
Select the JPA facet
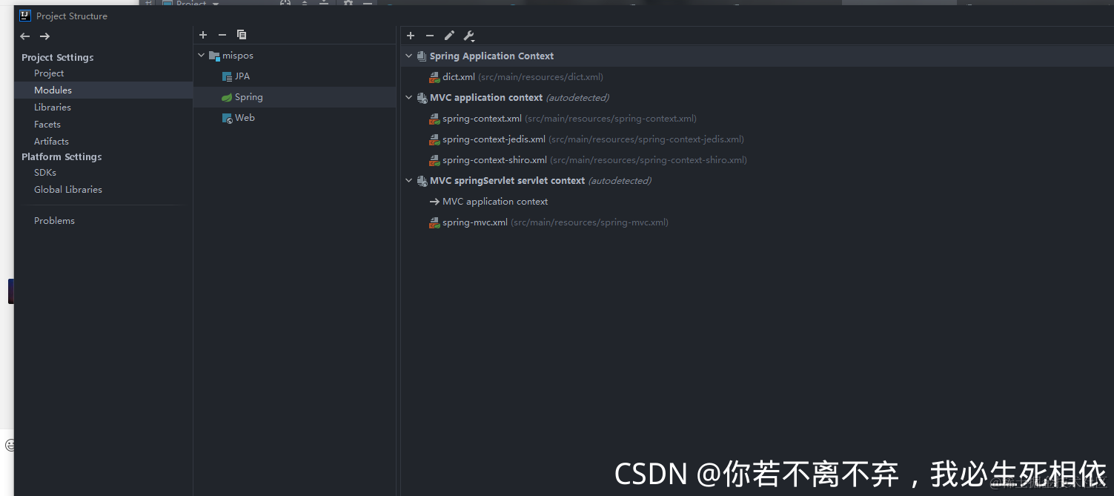[x=242, y=76]
